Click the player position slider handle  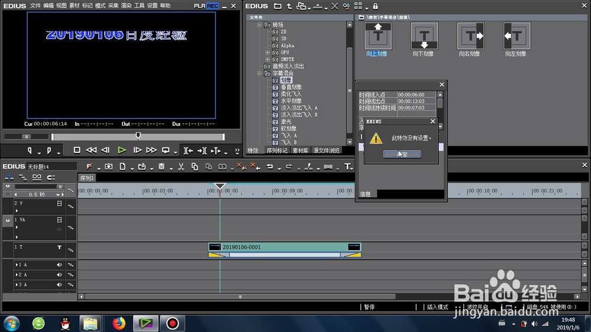(x=138, y=135)
